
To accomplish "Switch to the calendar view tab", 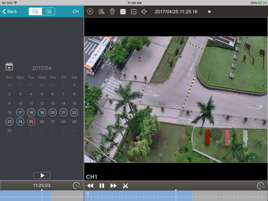I will [35, 12].
